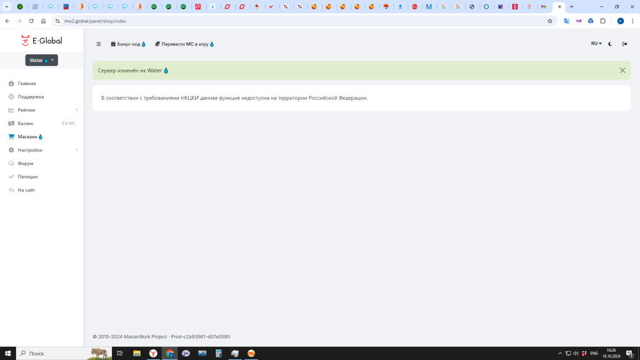
Task: Open the Water server selector dropdown
Action: pyautogui.click(x=42, y=60)
